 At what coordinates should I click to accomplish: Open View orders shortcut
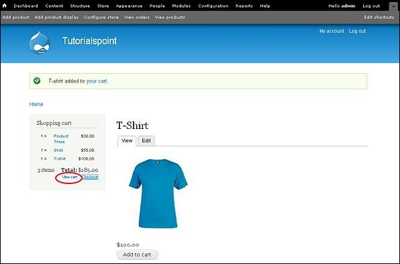click(x=137, y=17)
